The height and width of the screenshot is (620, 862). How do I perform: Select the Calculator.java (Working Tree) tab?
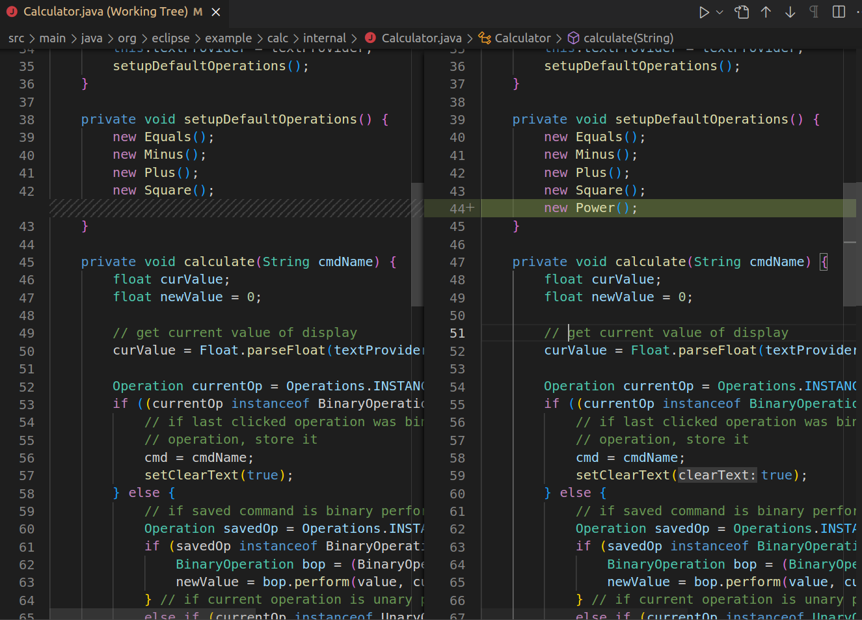(114, 12)
